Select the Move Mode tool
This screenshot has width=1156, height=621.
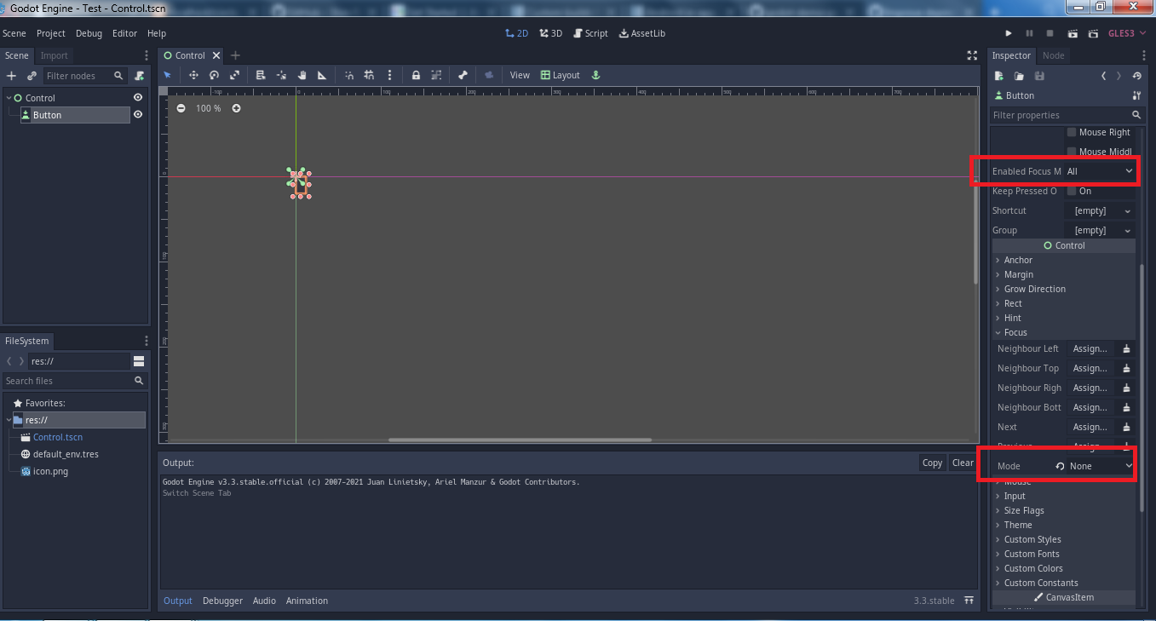tap(193, 75)
